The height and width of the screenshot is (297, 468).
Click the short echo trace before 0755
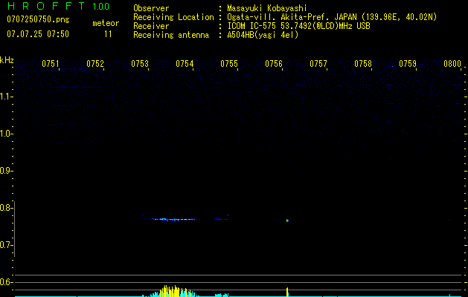tap(222, 219)
